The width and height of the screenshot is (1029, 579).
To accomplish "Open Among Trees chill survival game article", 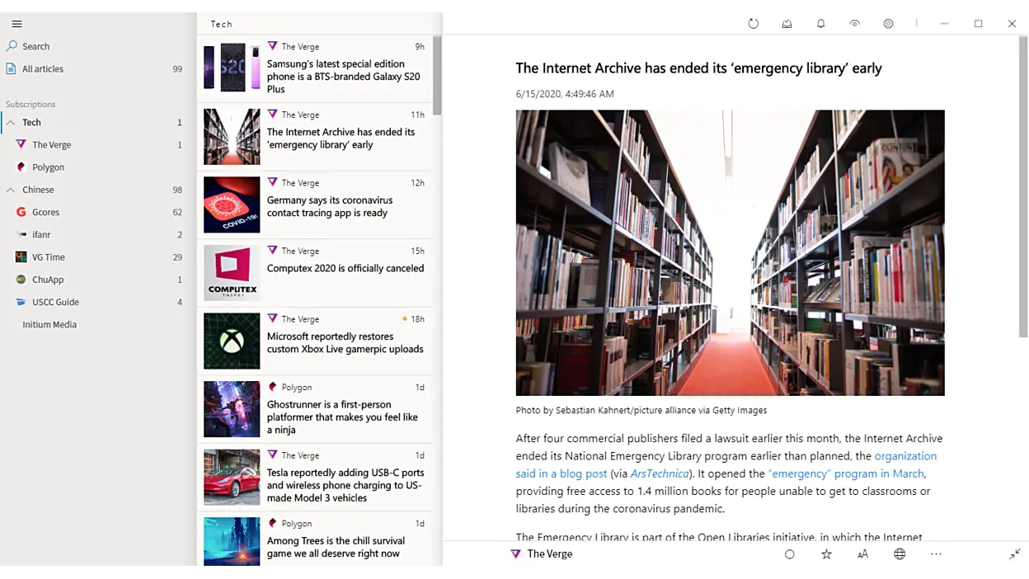I will click(x=314, y=539).
